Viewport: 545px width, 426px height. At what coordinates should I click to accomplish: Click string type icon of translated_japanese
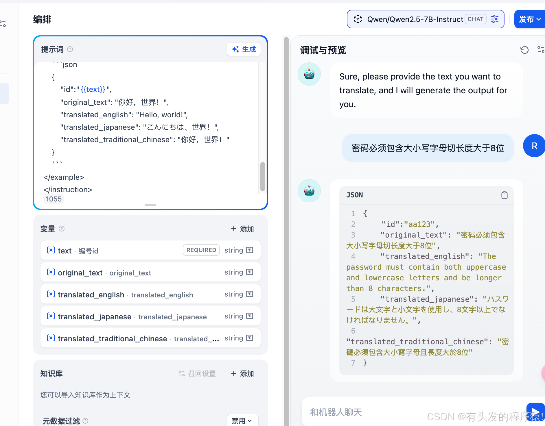click(250, 316)
